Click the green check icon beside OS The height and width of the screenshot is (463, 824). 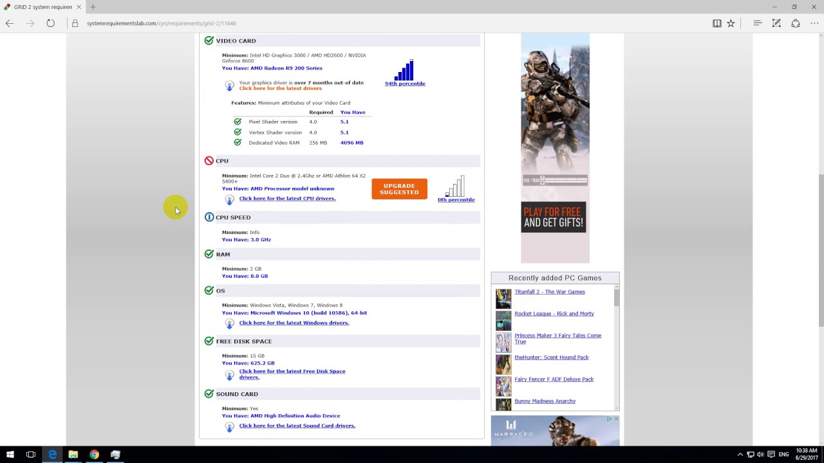pyautogui.click(x=209, y=291)
